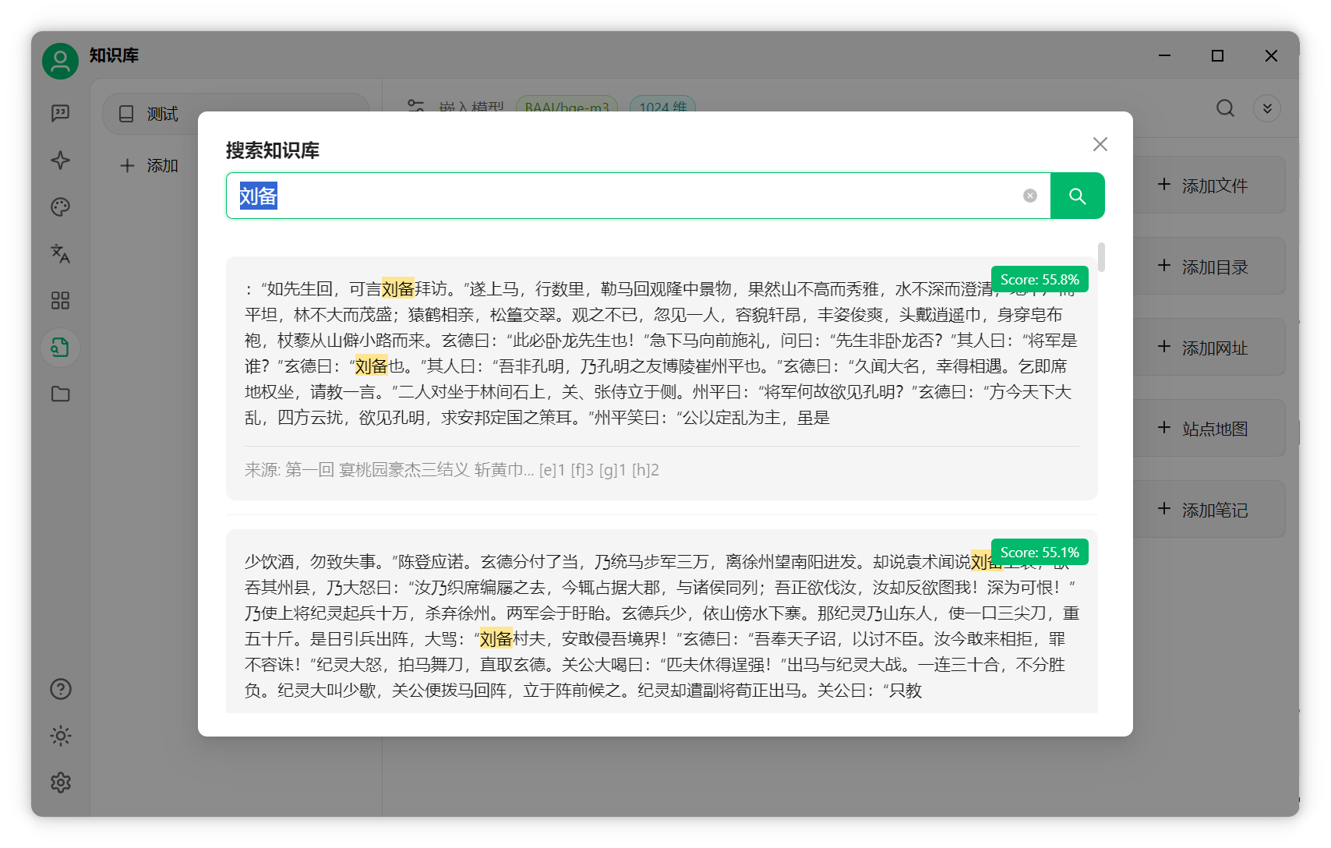Click the green search submit button
The height and width of the screenshot is (848, 1331).
[1077, 196]
